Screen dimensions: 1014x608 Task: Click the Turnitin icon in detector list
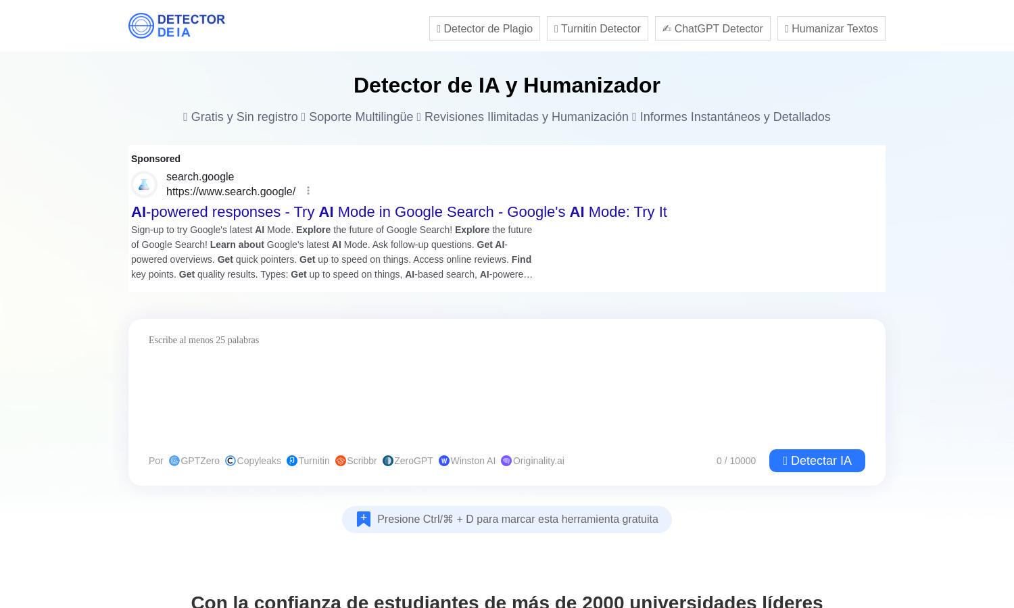coord(292,461)
